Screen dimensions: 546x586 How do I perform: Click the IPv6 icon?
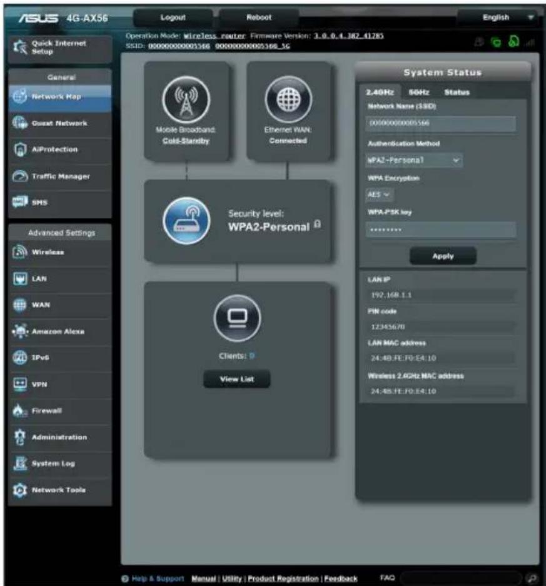click(20, 358)
